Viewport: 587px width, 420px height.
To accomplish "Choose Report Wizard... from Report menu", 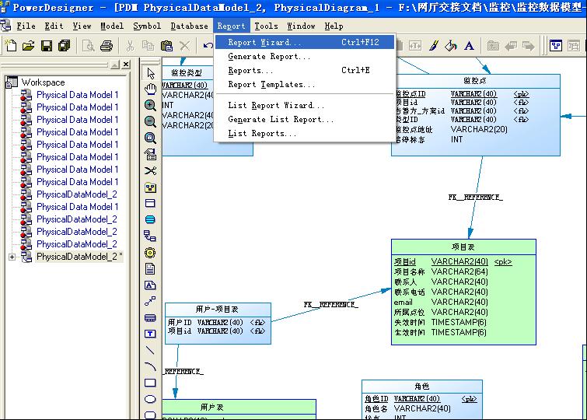I will (305, 42).
